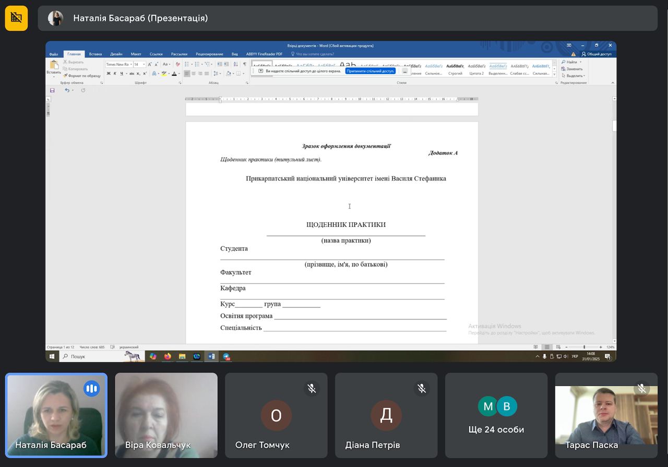
Task: Click the Общий доступ share button
Action: click(x=596, y=54)
